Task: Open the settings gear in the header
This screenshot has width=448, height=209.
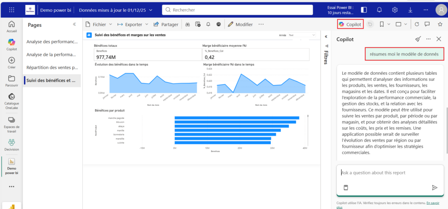Action: (x=395, y=10)
